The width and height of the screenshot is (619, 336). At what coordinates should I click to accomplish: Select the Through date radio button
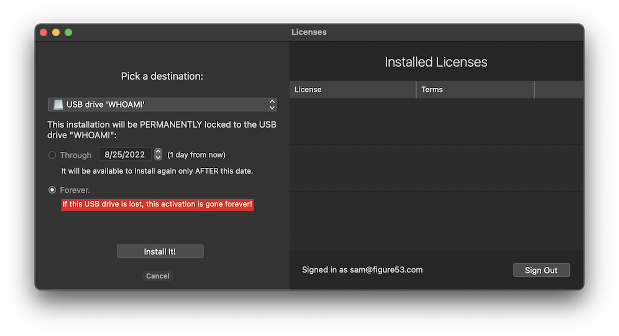point(52,155)
